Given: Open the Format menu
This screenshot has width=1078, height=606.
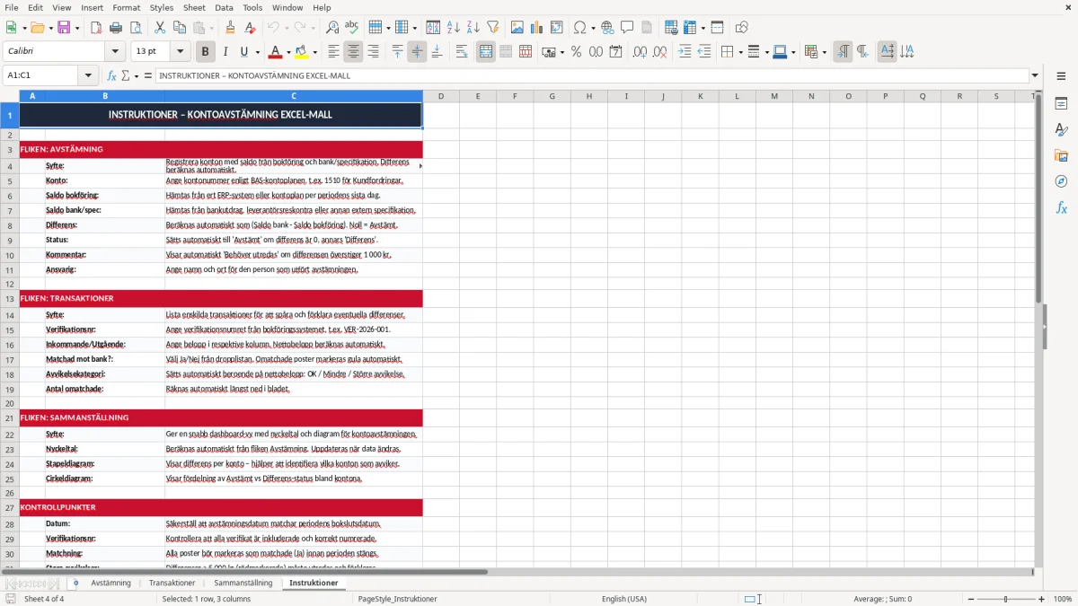Looking at the screenshot, I should (126, 7).
